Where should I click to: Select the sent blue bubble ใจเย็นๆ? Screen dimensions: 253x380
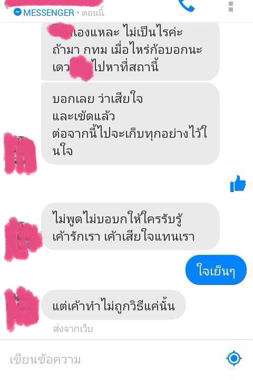pyautogui.click(x=216, y=270)
